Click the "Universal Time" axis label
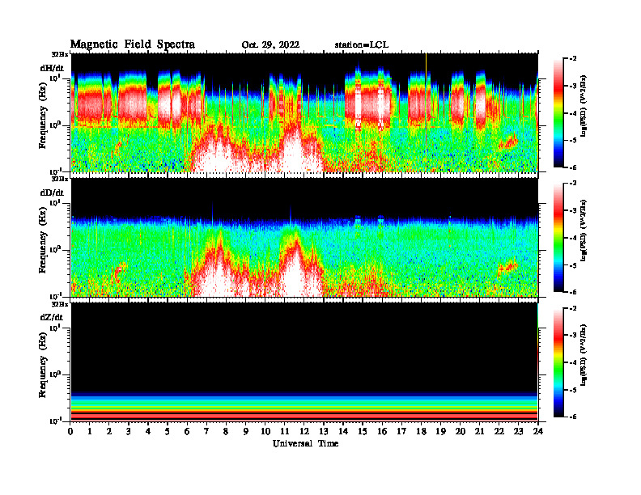The width and height of the screenshot is (641, 495). click(305, 443)
